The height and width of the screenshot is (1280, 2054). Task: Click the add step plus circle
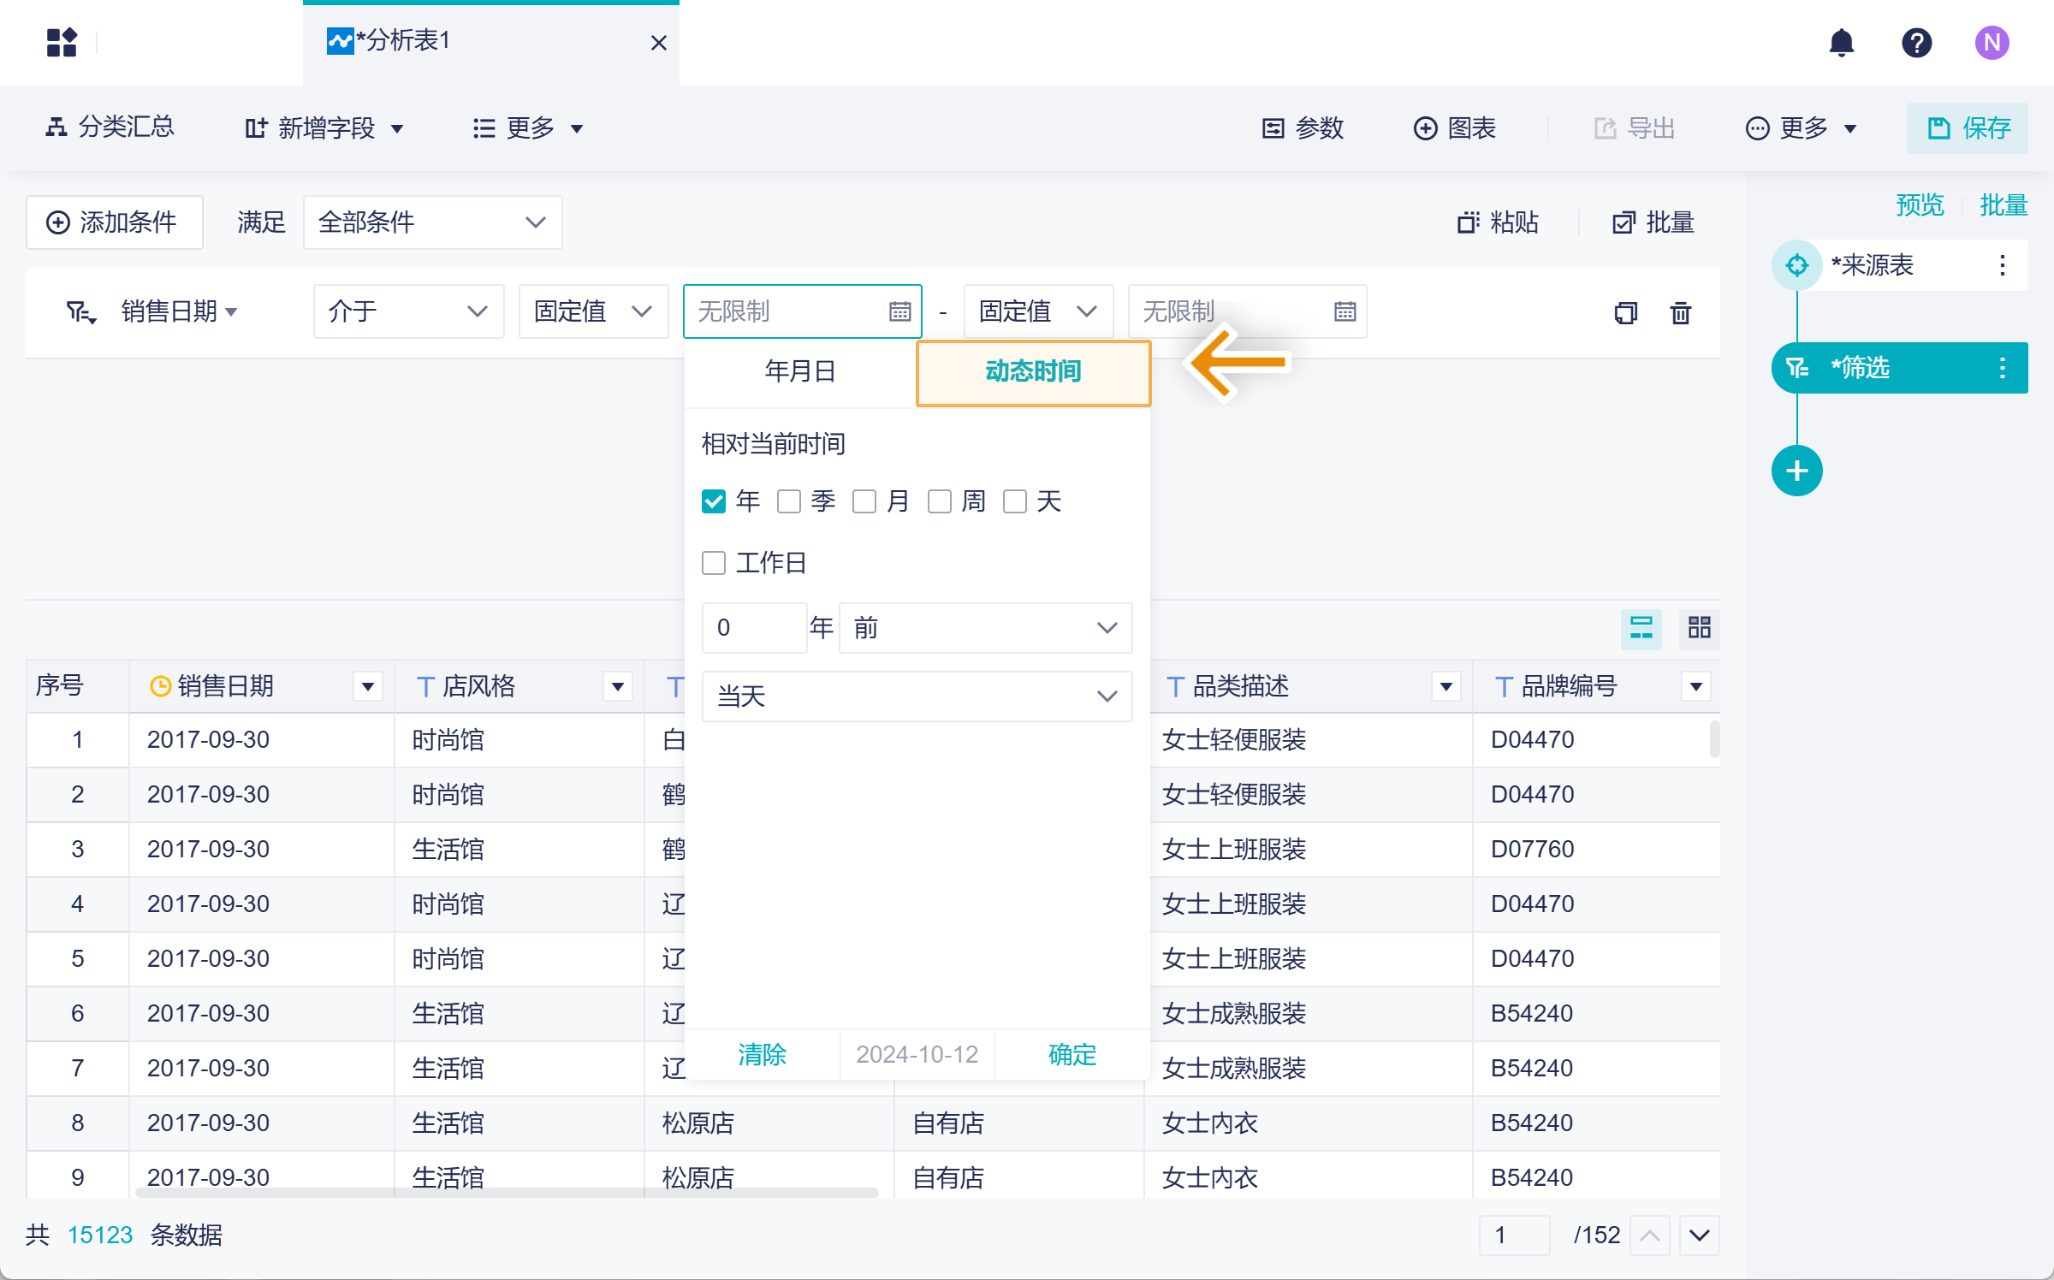(x=1796, y=471)
